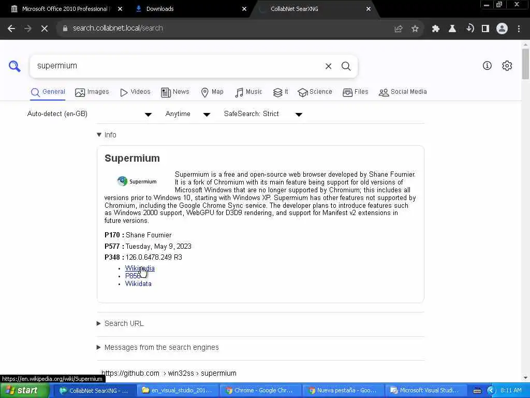This screenshot has height=398, width=530.
Task: Switch to the Videos category tab
Action: coord(135,92)
